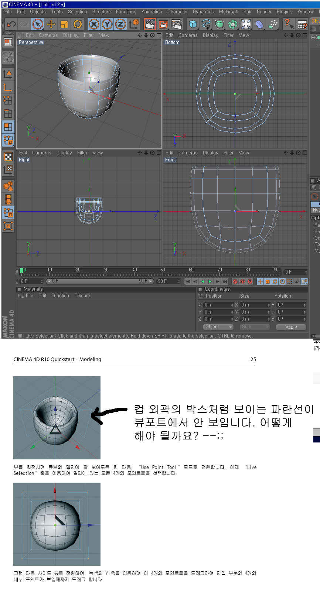Select the Use Object Axis tool
Viewport: 320px width, 589px height.
(8, 87)
